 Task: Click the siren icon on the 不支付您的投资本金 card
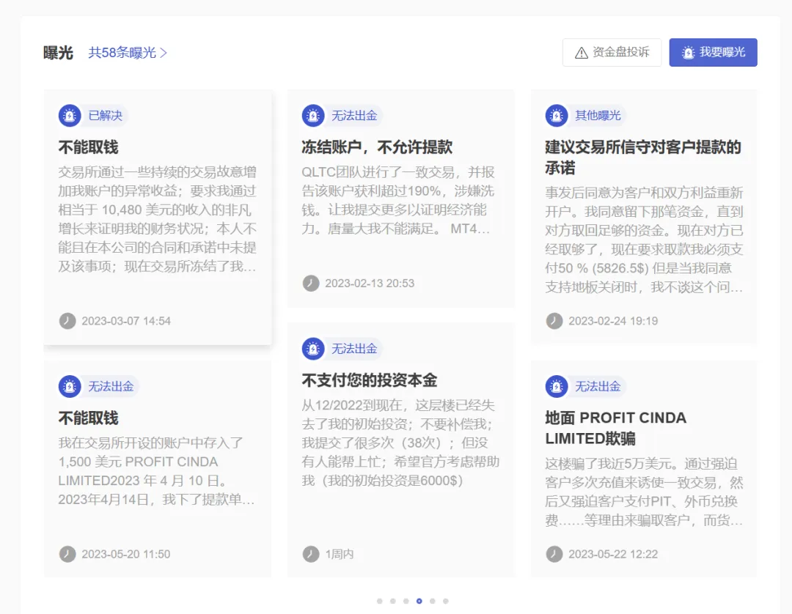point(313,349)
